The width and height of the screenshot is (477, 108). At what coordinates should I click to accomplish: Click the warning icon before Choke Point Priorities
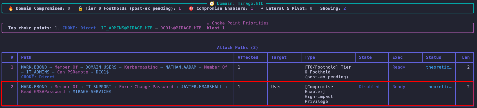[208, 23]
